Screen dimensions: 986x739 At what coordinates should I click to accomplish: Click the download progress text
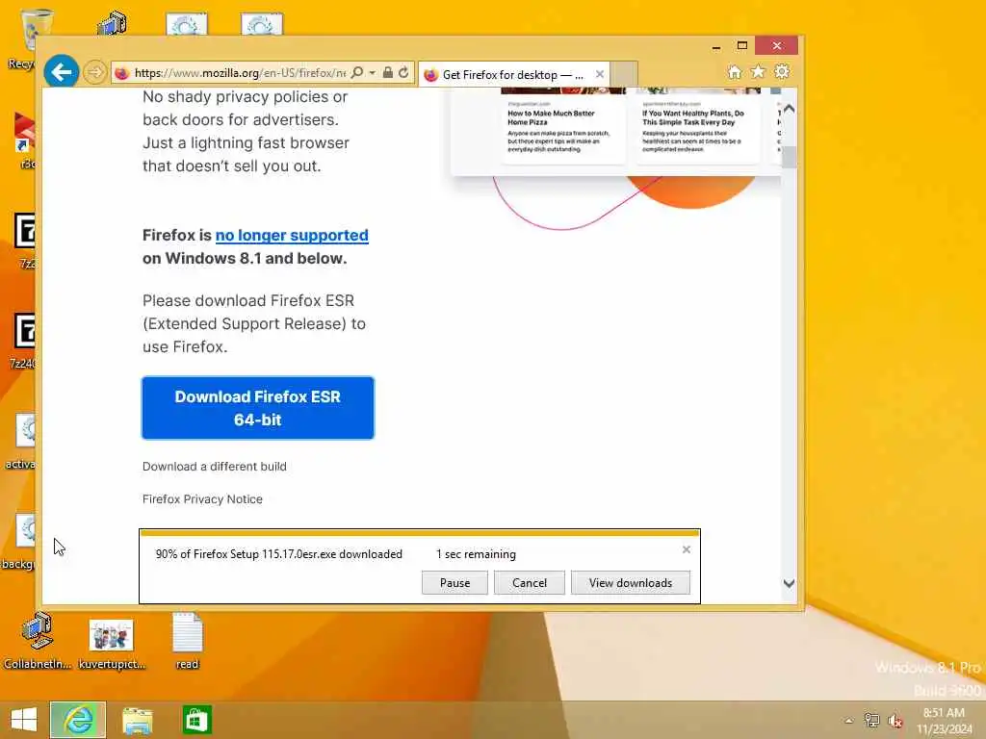[278, 554]
